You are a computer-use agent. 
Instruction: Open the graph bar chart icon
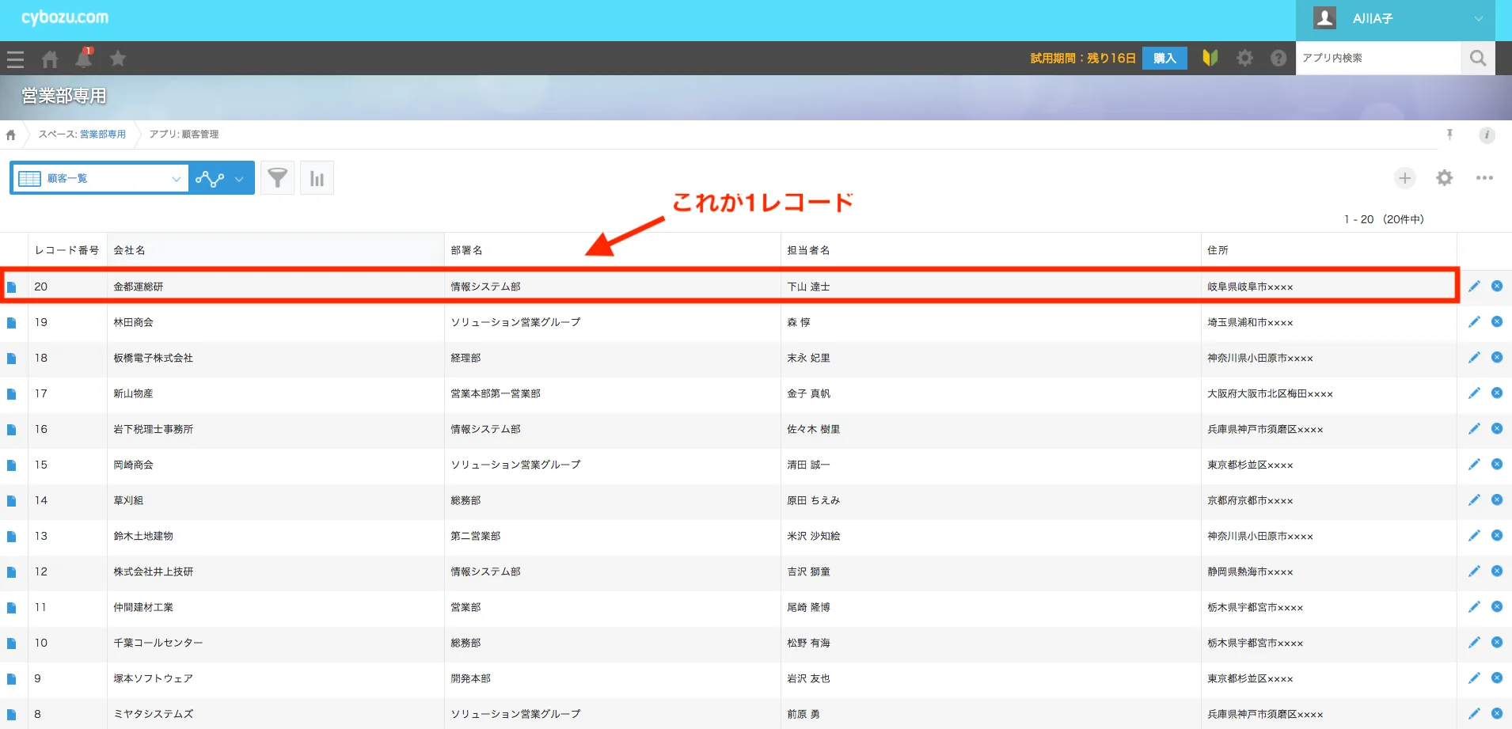tap(317, 178)
